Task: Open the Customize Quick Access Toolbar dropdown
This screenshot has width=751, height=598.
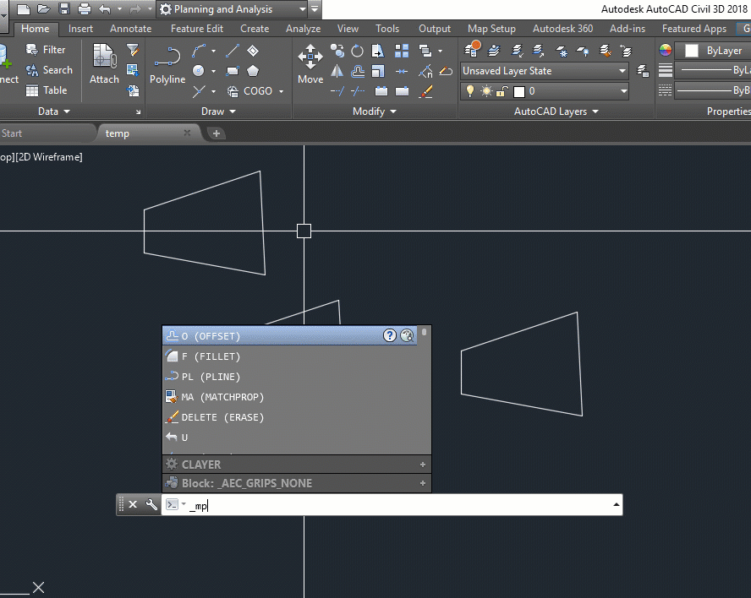Action: (x=315, y=9)
